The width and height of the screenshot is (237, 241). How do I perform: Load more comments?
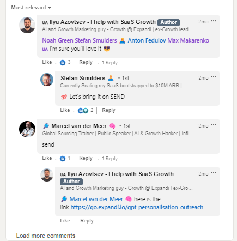click(46, 236)
